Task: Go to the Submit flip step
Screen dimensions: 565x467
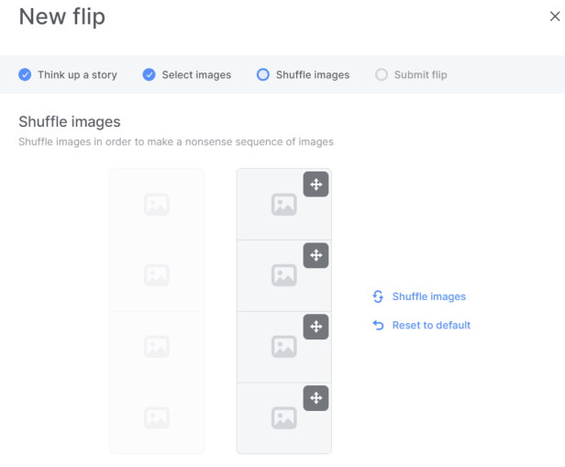Action: point(411,74)
